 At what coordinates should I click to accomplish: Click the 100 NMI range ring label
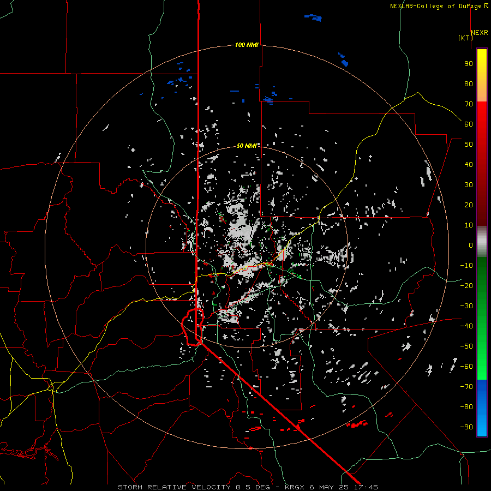tap(247, 45)
